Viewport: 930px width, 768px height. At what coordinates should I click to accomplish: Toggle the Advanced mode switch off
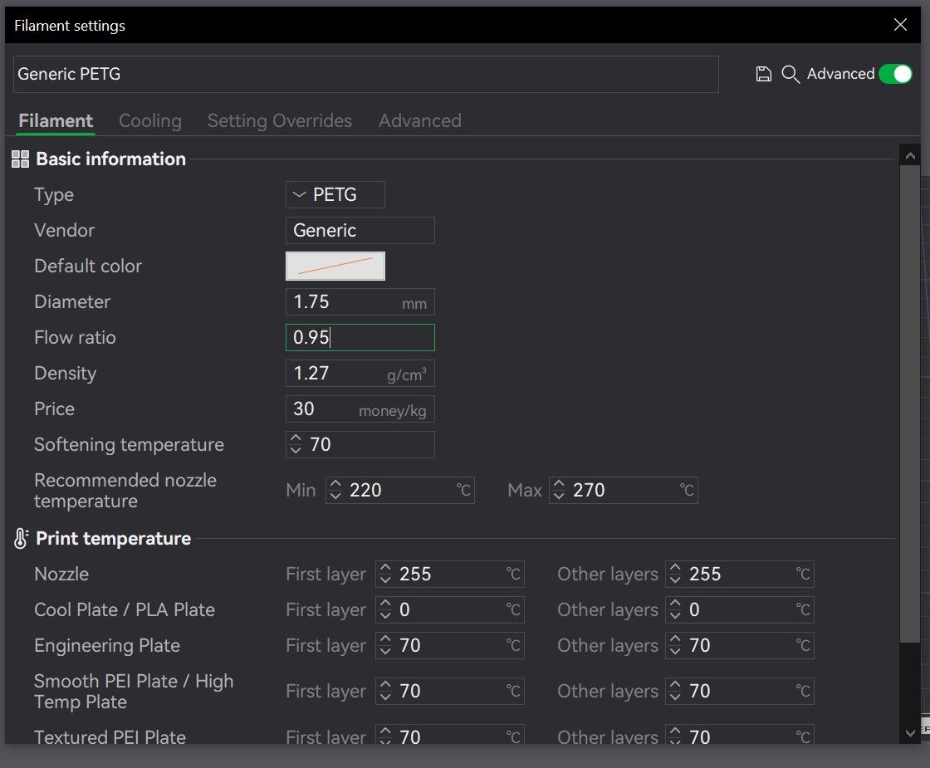(x=895, y=74)
